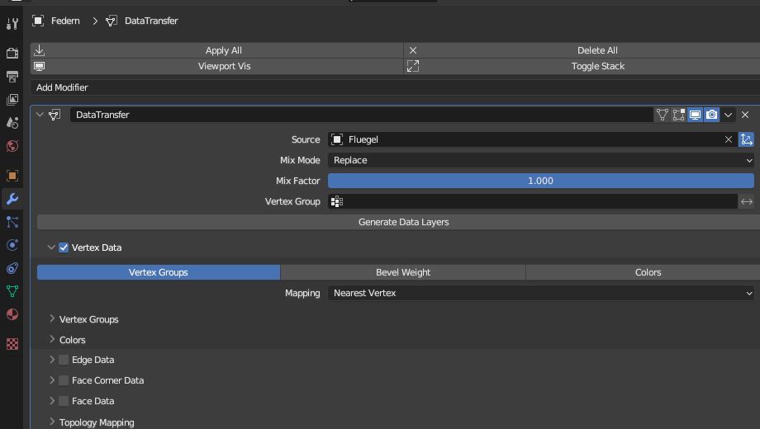Open the Object Data mesh properties tab
The height and width of the screenshot is (429, 760).
[x=12, y=291]
